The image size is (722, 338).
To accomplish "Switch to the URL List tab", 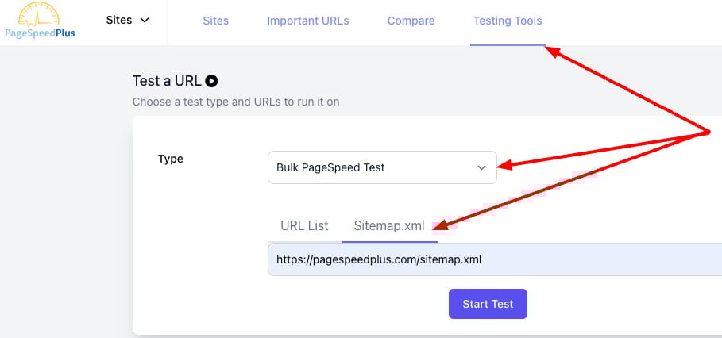I will pyautogui.click(x=304, y=225).
